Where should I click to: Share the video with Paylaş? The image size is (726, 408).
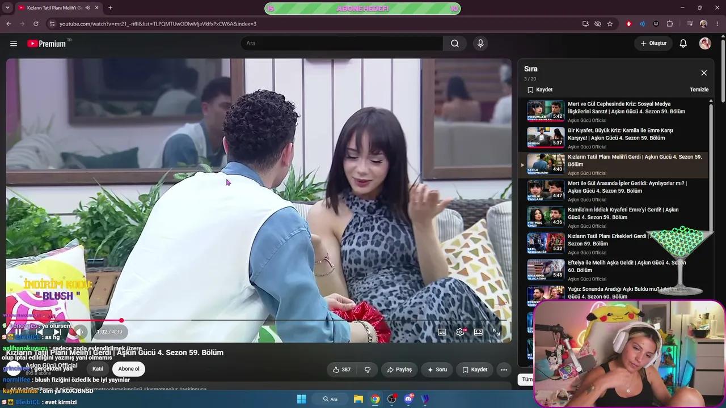click(x=399, y=369)
